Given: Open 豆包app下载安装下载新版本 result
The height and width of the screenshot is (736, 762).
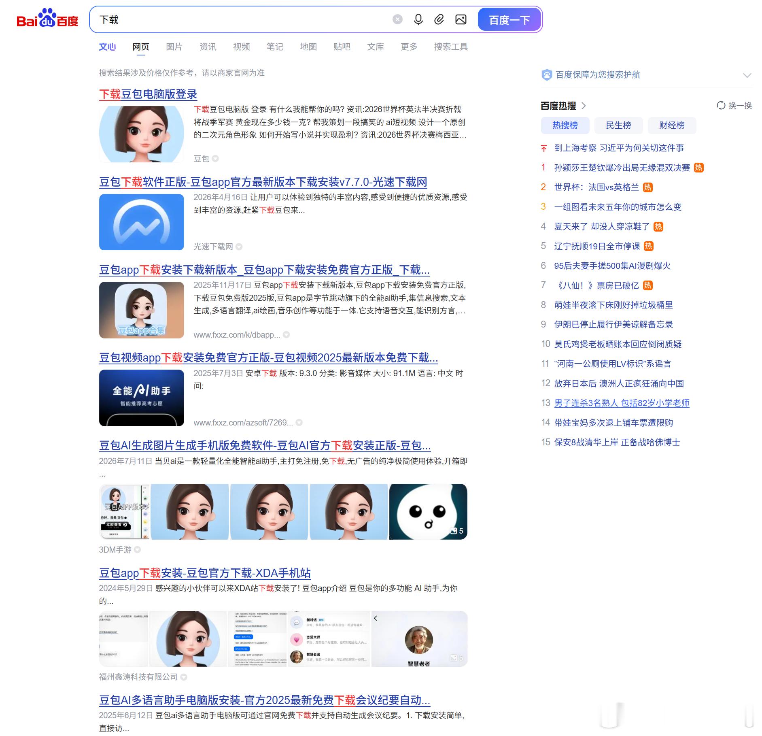Looking at the screenshot, I should pos(264,270).
